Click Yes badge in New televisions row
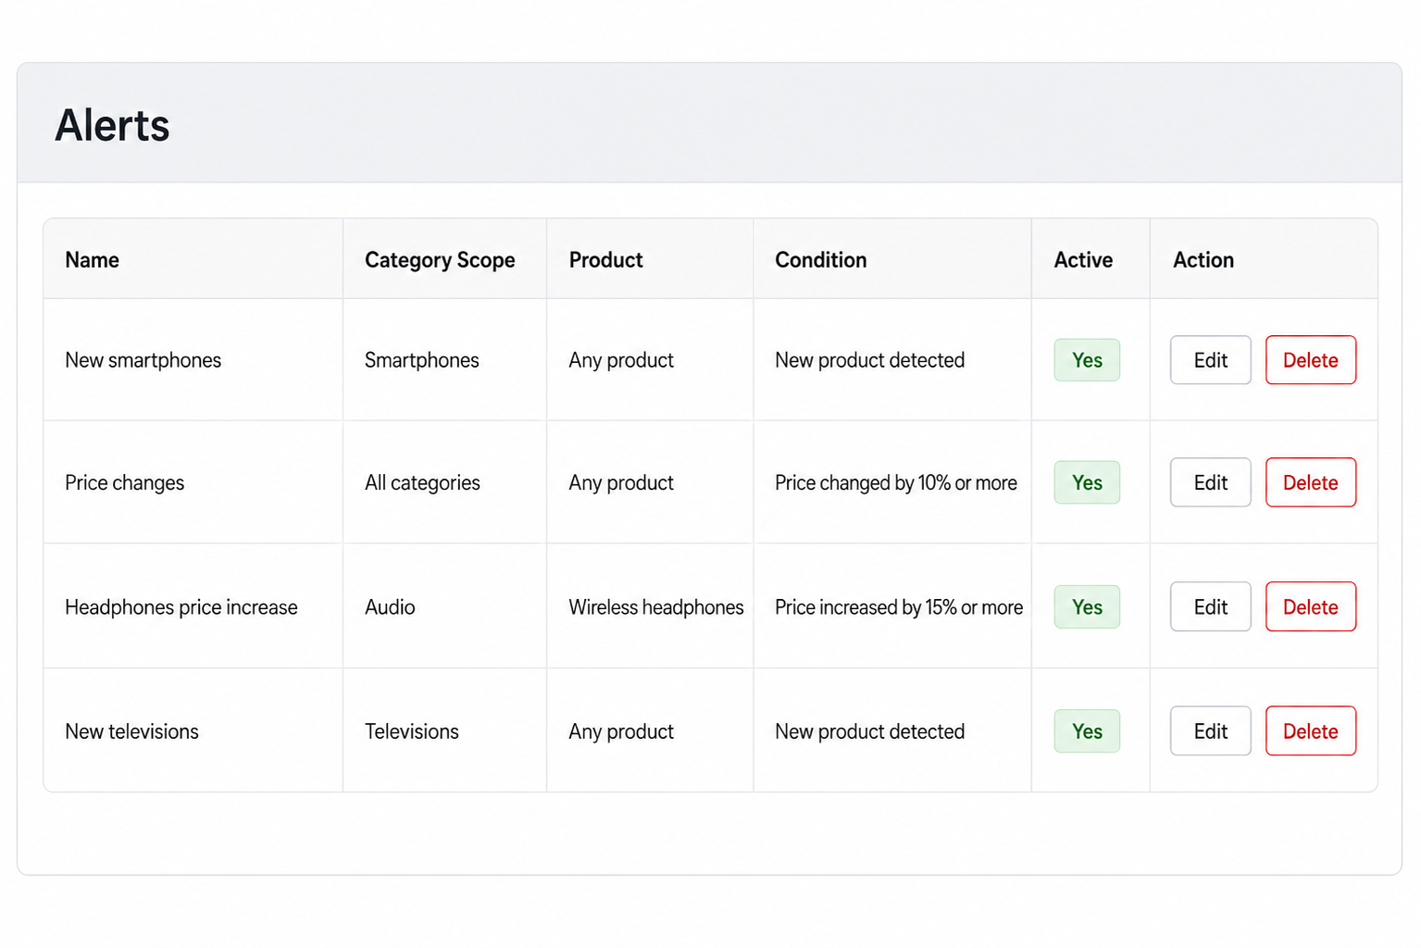Image resolution: width=1421 pixels, height=948 pixels. [x=1087, y=730]
